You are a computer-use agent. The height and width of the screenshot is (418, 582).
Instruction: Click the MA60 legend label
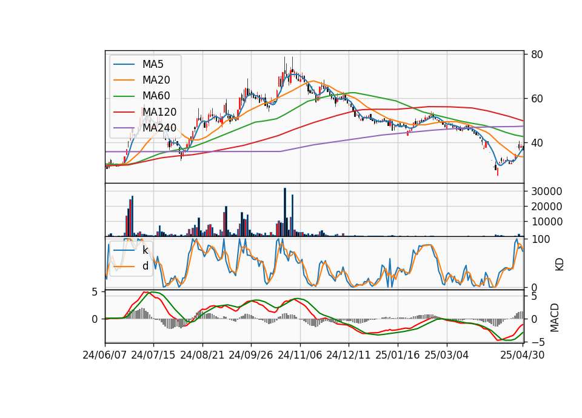pos(156,96)
